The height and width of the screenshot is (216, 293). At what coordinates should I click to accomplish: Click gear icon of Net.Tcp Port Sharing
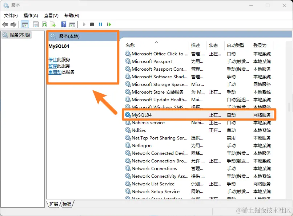click(x=128, y=138)
